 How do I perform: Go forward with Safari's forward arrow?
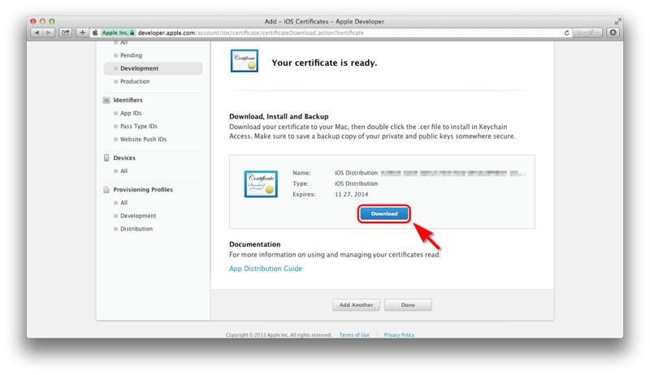(x=49, y=32)
